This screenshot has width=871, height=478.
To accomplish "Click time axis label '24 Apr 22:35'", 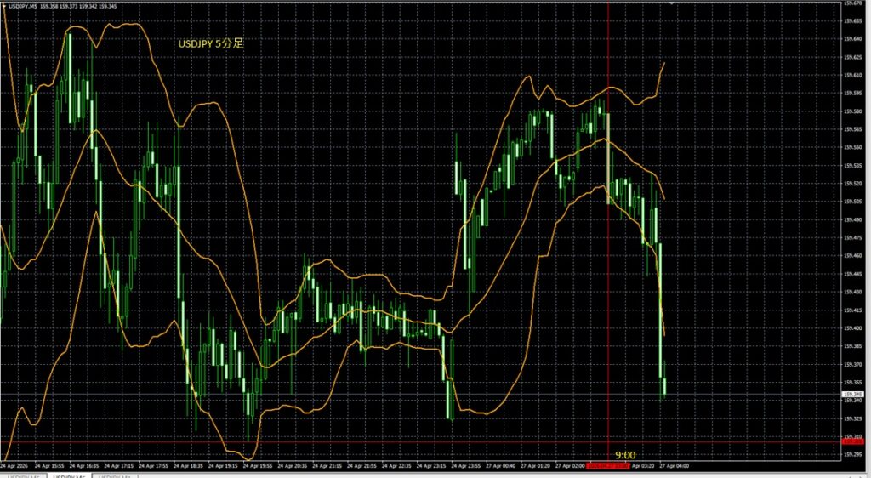I will tap(397, 466).
